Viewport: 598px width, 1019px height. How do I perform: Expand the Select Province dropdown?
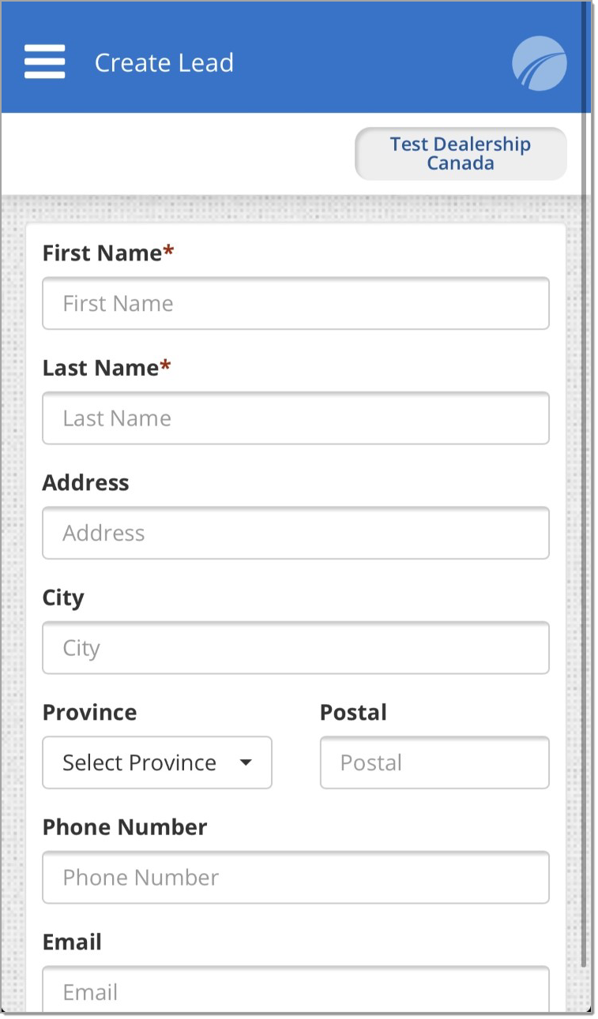[x=157, y=762]
